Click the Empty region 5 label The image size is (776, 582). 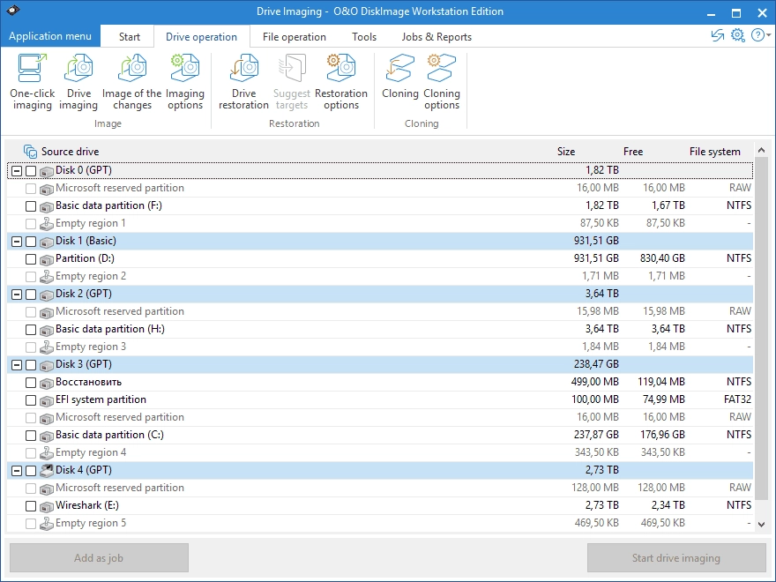pyautogui.click(x=91, y=523)
